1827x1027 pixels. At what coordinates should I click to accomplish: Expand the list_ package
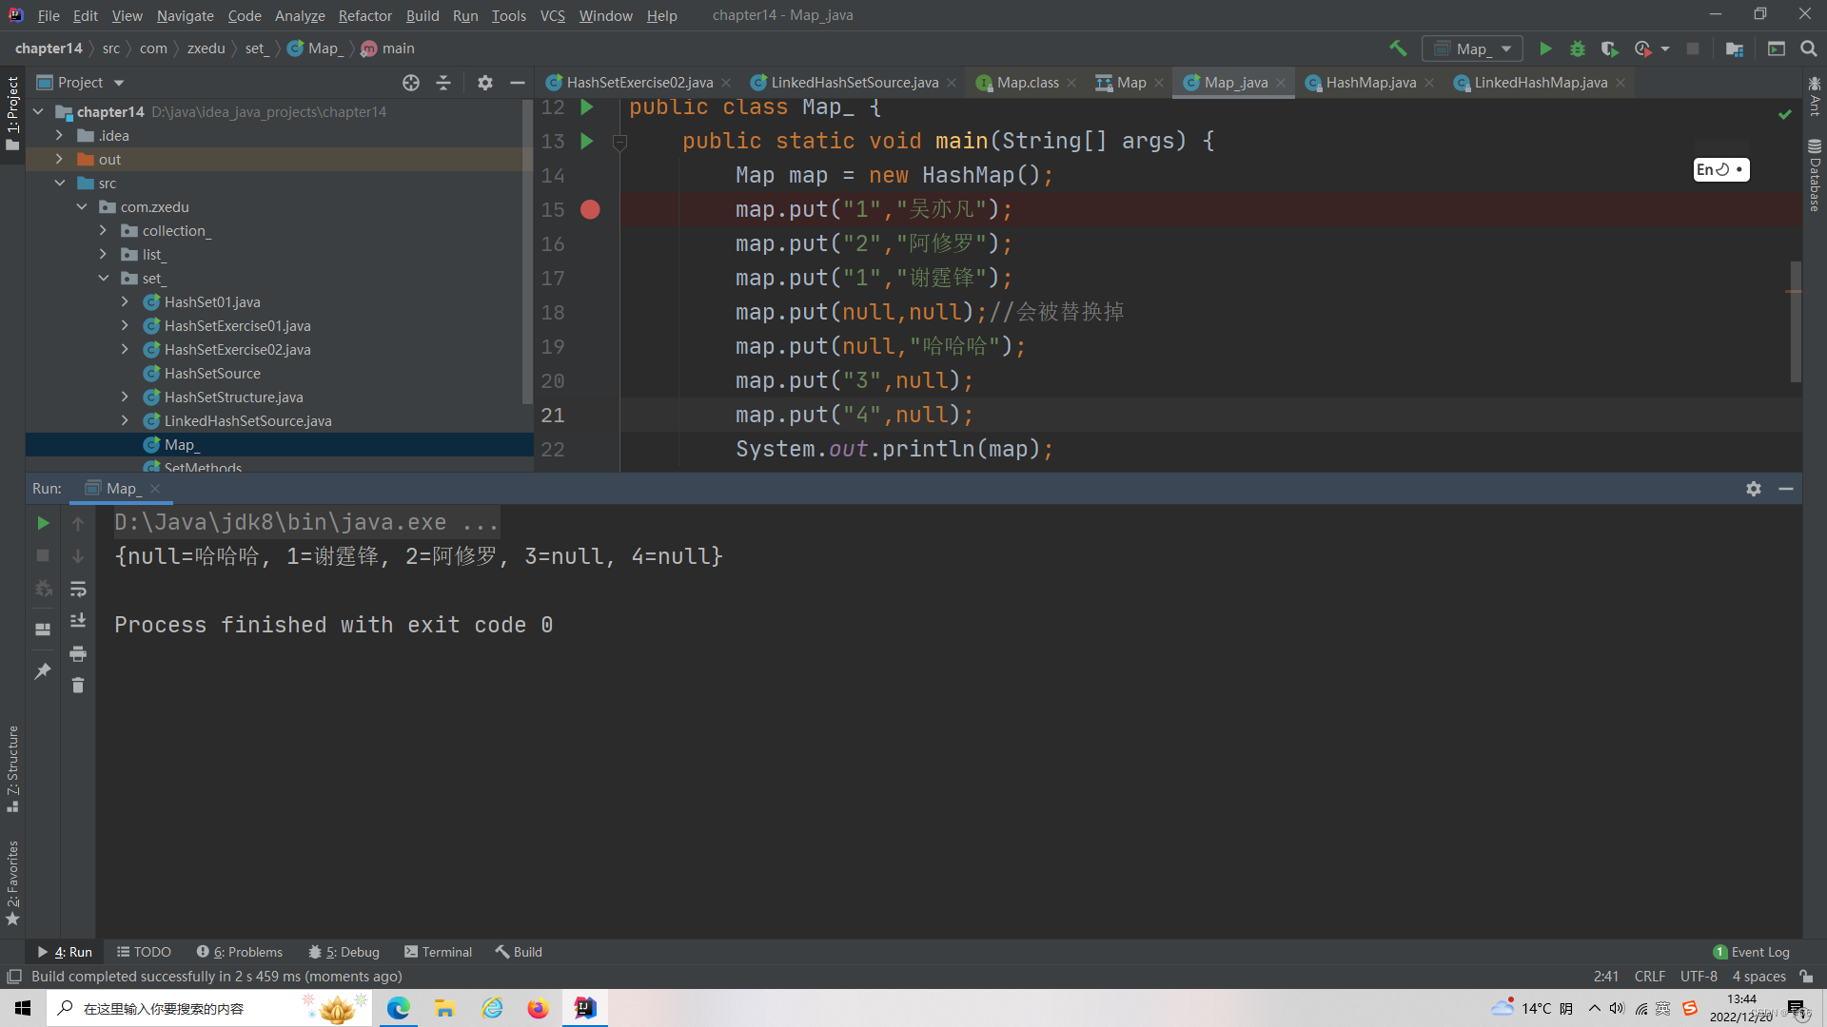pos(103,255)
